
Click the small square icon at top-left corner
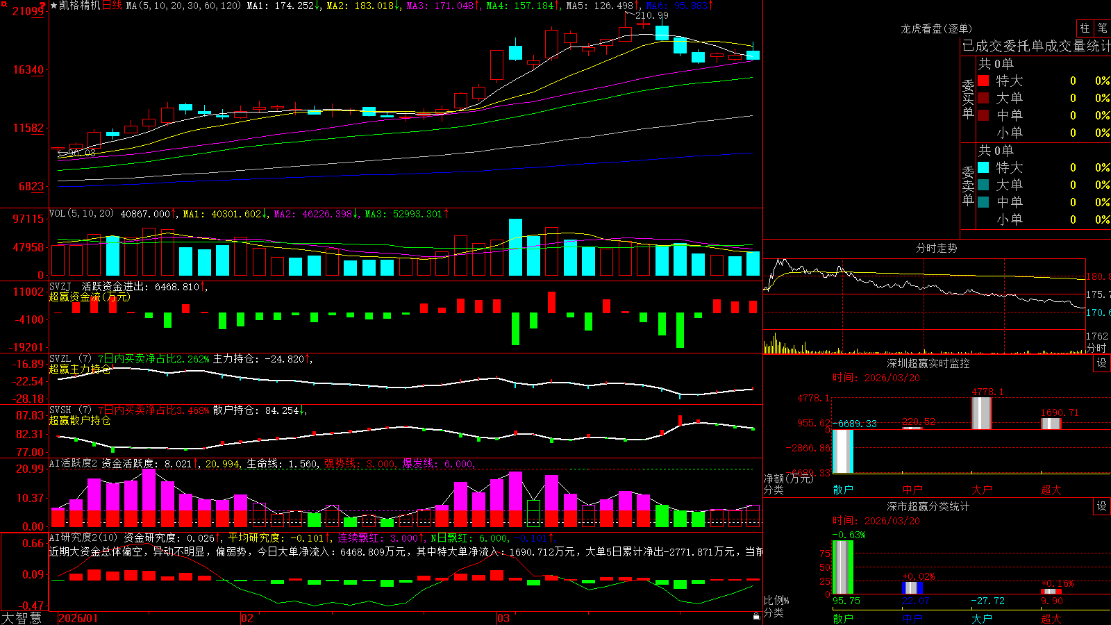coord(3,3)
